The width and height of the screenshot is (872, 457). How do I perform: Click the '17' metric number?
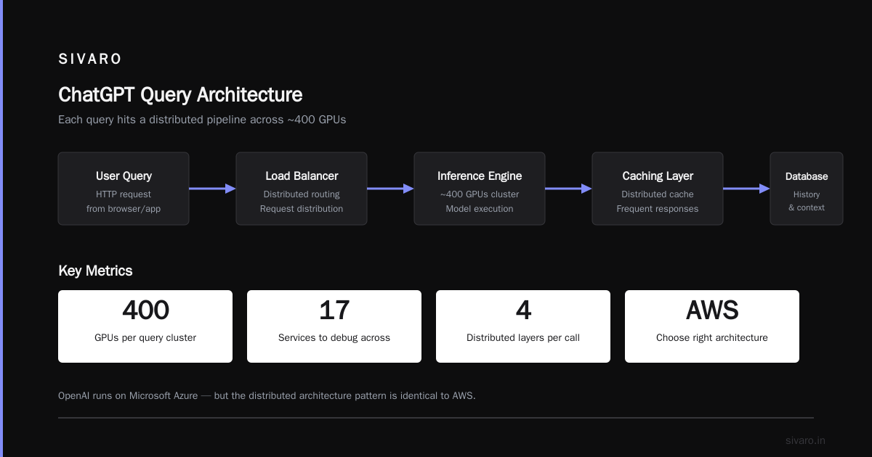point(334,310)
